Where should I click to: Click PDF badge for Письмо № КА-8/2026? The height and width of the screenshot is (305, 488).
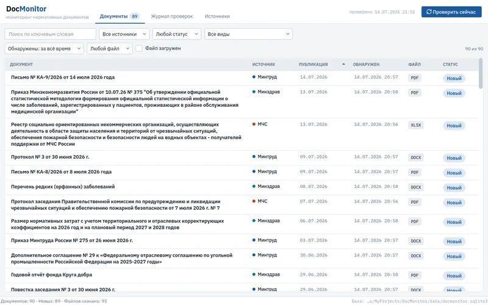415,173
